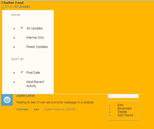154x129 pixels.
Task: Click the post text about priority message
Action: pyautogui.click(x=55, y=102)
